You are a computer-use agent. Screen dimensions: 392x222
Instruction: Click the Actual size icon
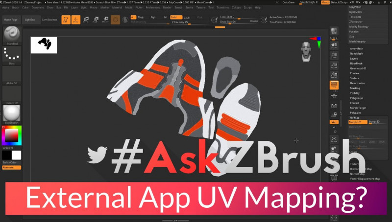(334, 66)
